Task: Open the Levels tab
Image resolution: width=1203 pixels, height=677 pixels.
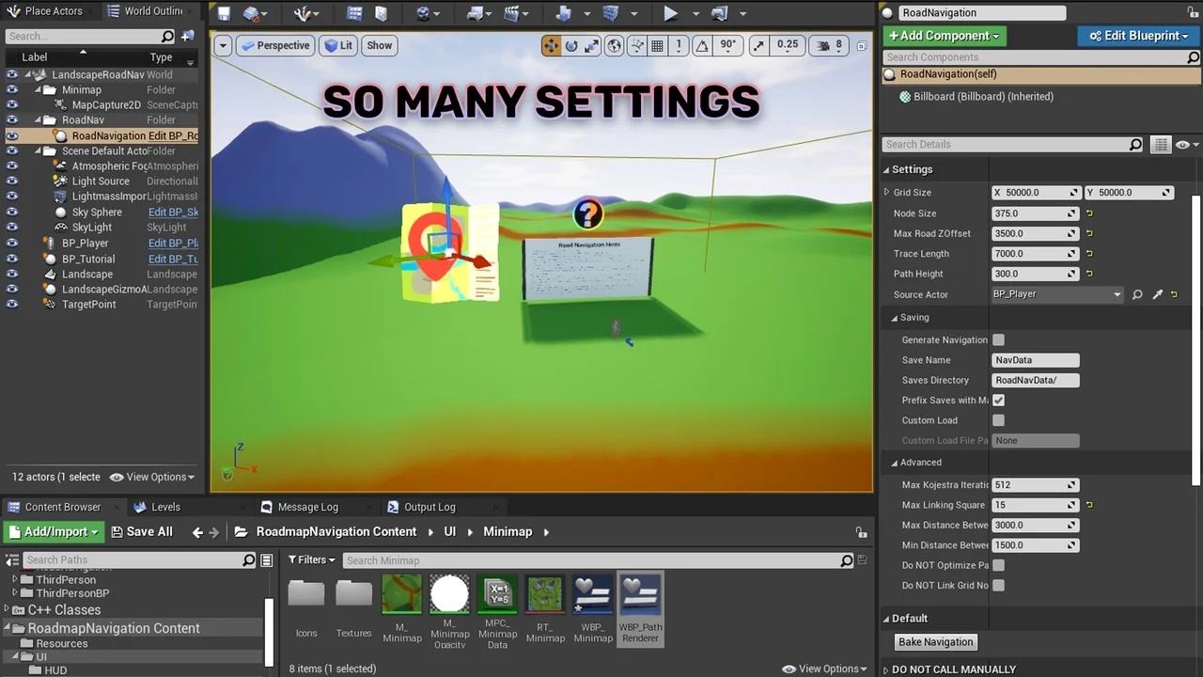Action: click(165, 507)
